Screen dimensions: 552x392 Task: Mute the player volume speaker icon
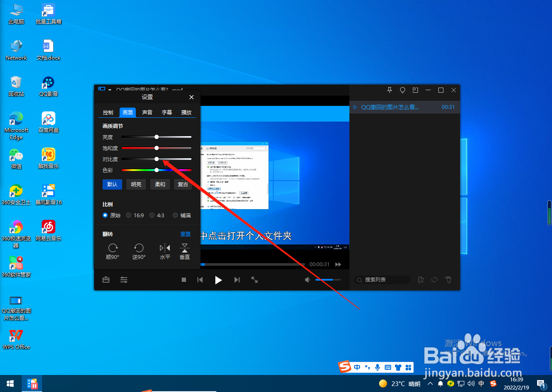pyautogui.click(x=308, y=280)
